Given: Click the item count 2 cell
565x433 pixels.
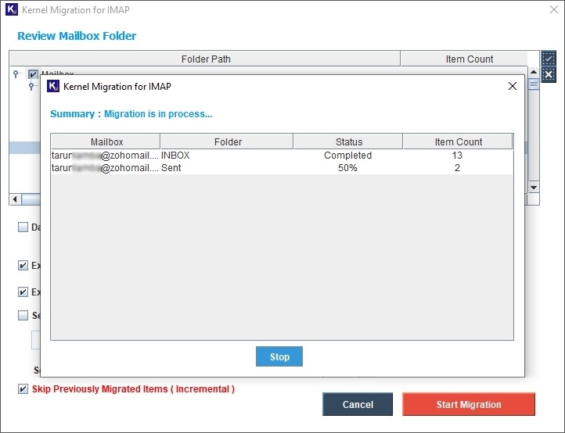Looking at the screenshot, I should pos(457,168).
